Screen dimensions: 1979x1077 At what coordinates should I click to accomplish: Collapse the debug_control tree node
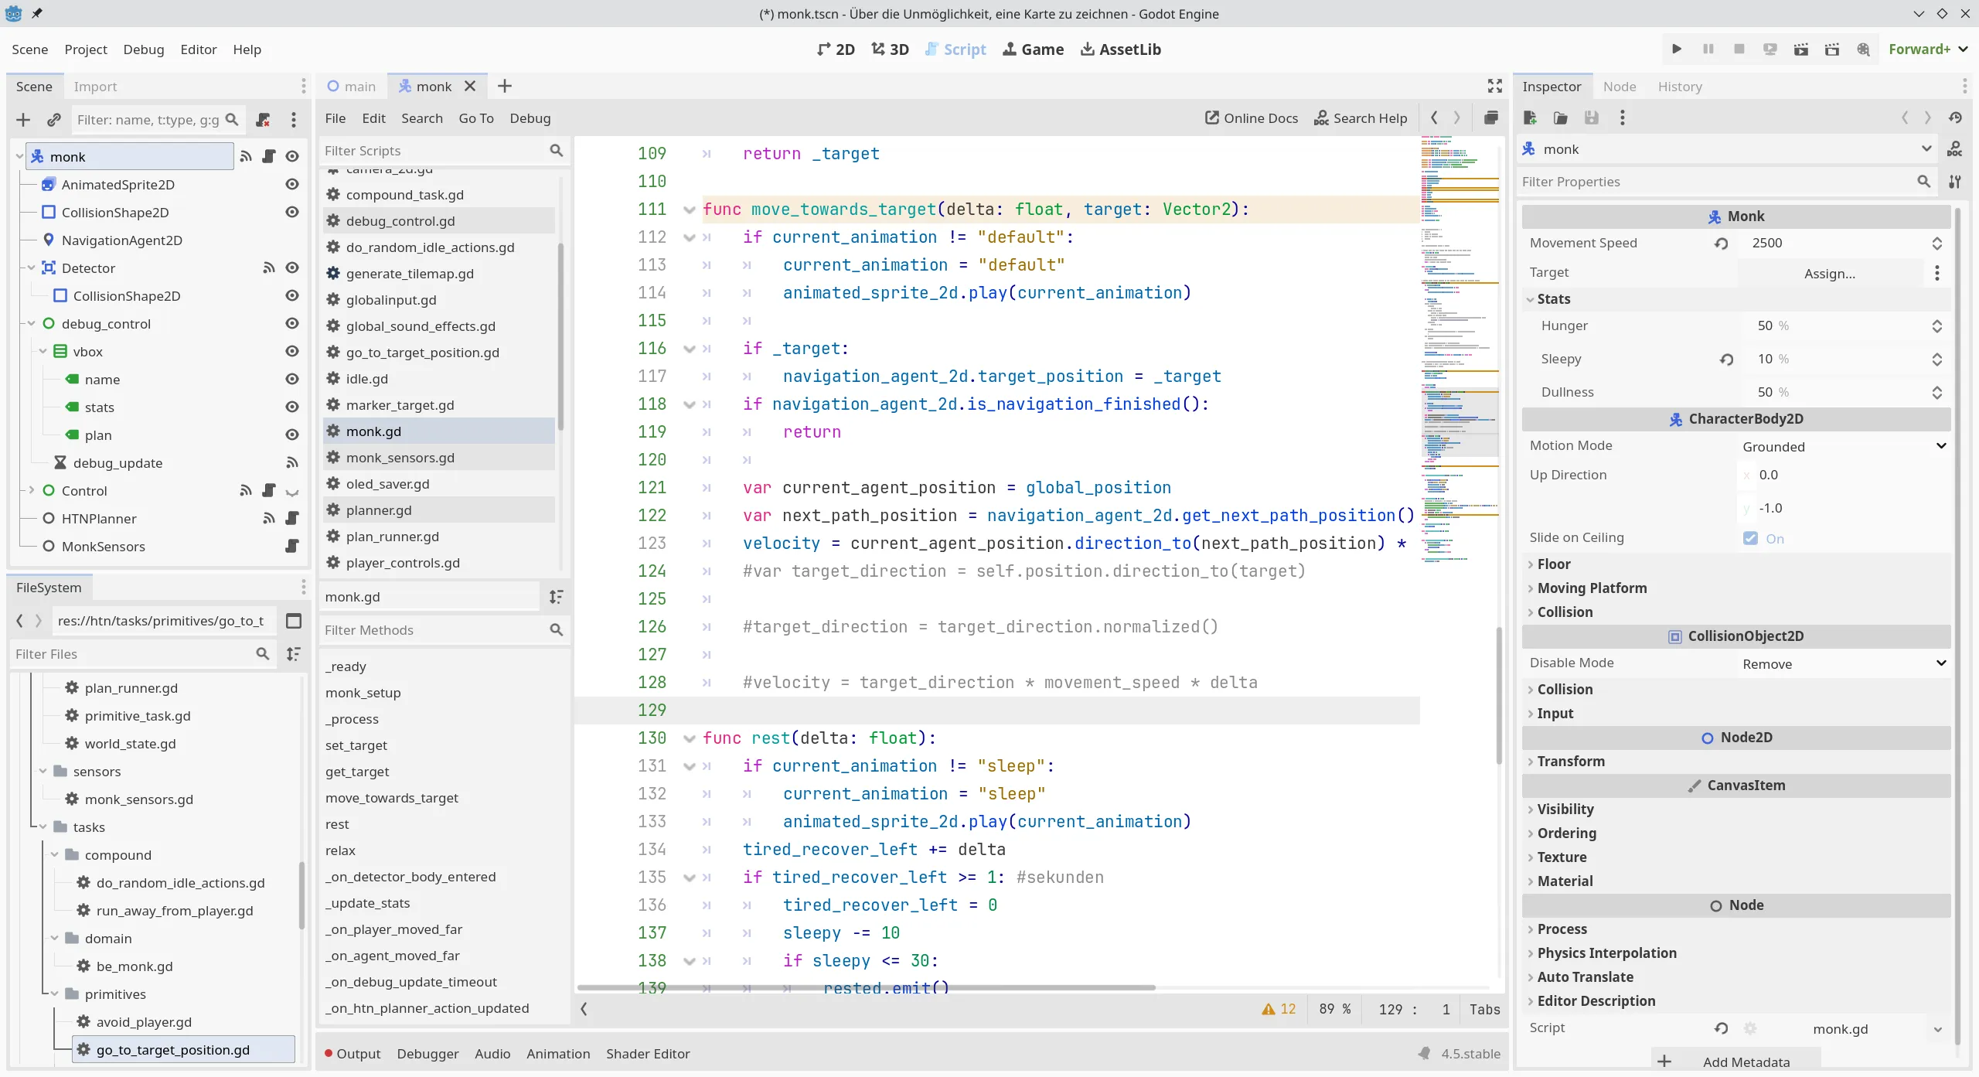pos(32,323)
